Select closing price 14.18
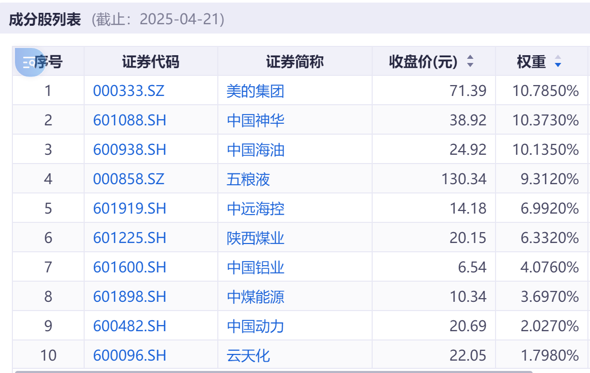The width and height of the screenshot is (590, 373). click(x=468, y=208)
